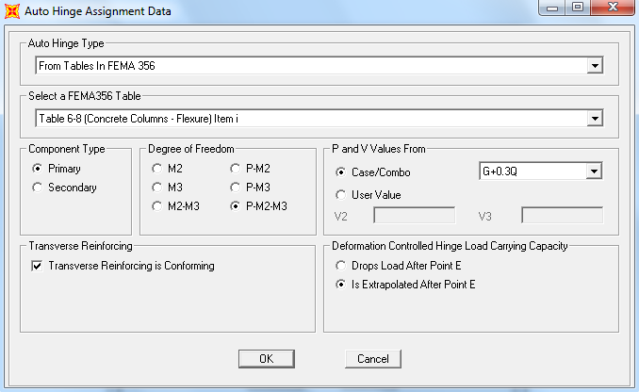Open the Auto Hinge Type dropdown
Screen dimensions: 639x392
(x=595, y=66)
